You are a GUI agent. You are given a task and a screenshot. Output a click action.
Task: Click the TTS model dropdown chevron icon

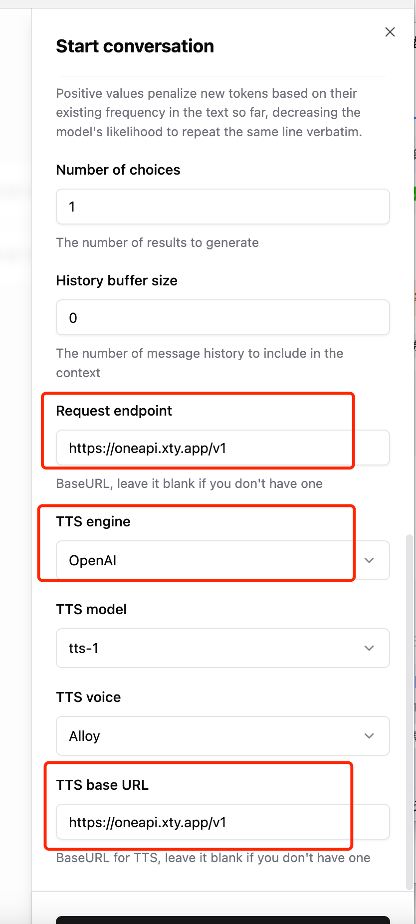[369, 648]
